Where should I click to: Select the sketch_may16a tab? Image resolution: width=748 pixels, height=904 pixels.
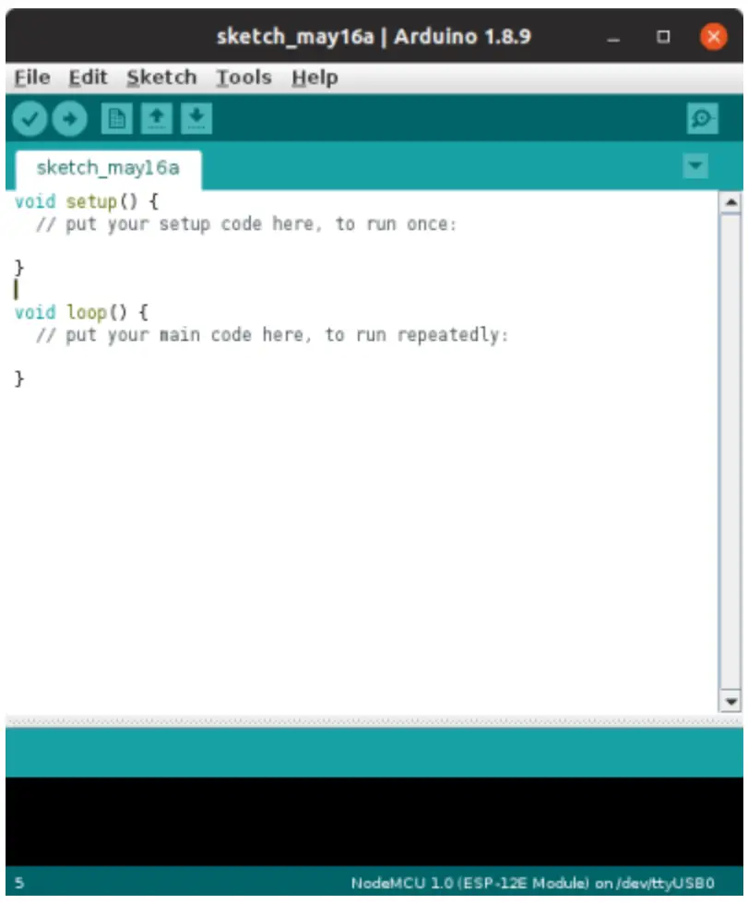point(108,168)
